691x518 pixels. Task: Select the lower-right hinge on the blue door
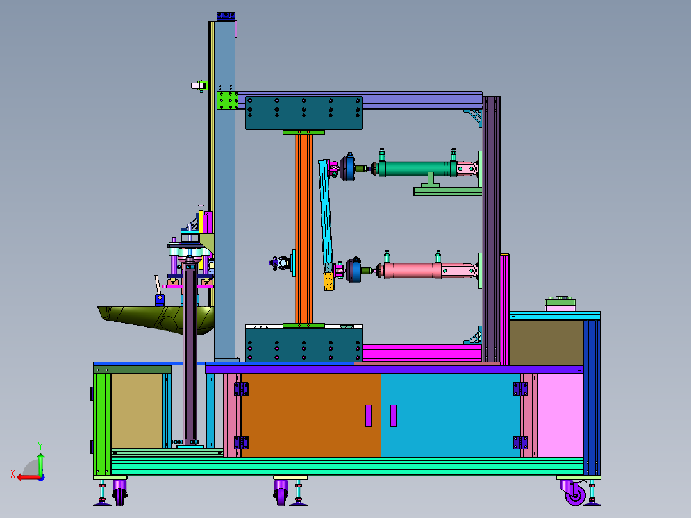tap(520, 442)
